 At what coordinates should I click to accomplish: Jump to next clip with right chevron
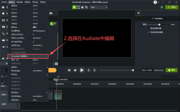coord(94,70)
